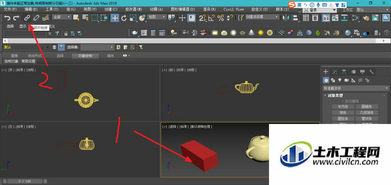This screenshot has height=185, width=391.
Task: Click the '球体' sphere button
Action: tap(343, 113)
